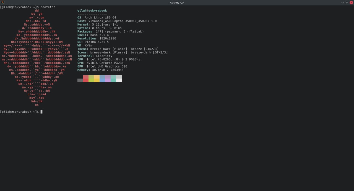Click the "OS: Arch Linux x86_64" line

[97, 17]
